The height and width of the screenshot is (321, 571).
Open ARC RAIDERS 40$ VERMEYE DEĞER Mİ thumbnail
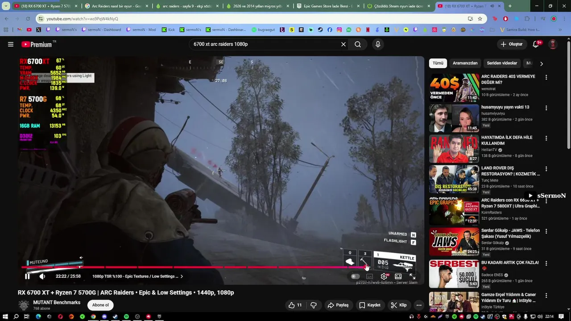click(454, 88)
